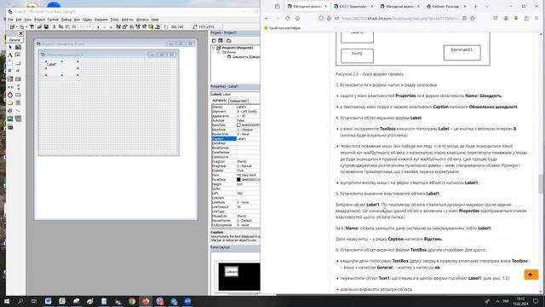Select the DirListBox folder tool
Viewport: 545px width, 307px height.
(x=10, y=103)
